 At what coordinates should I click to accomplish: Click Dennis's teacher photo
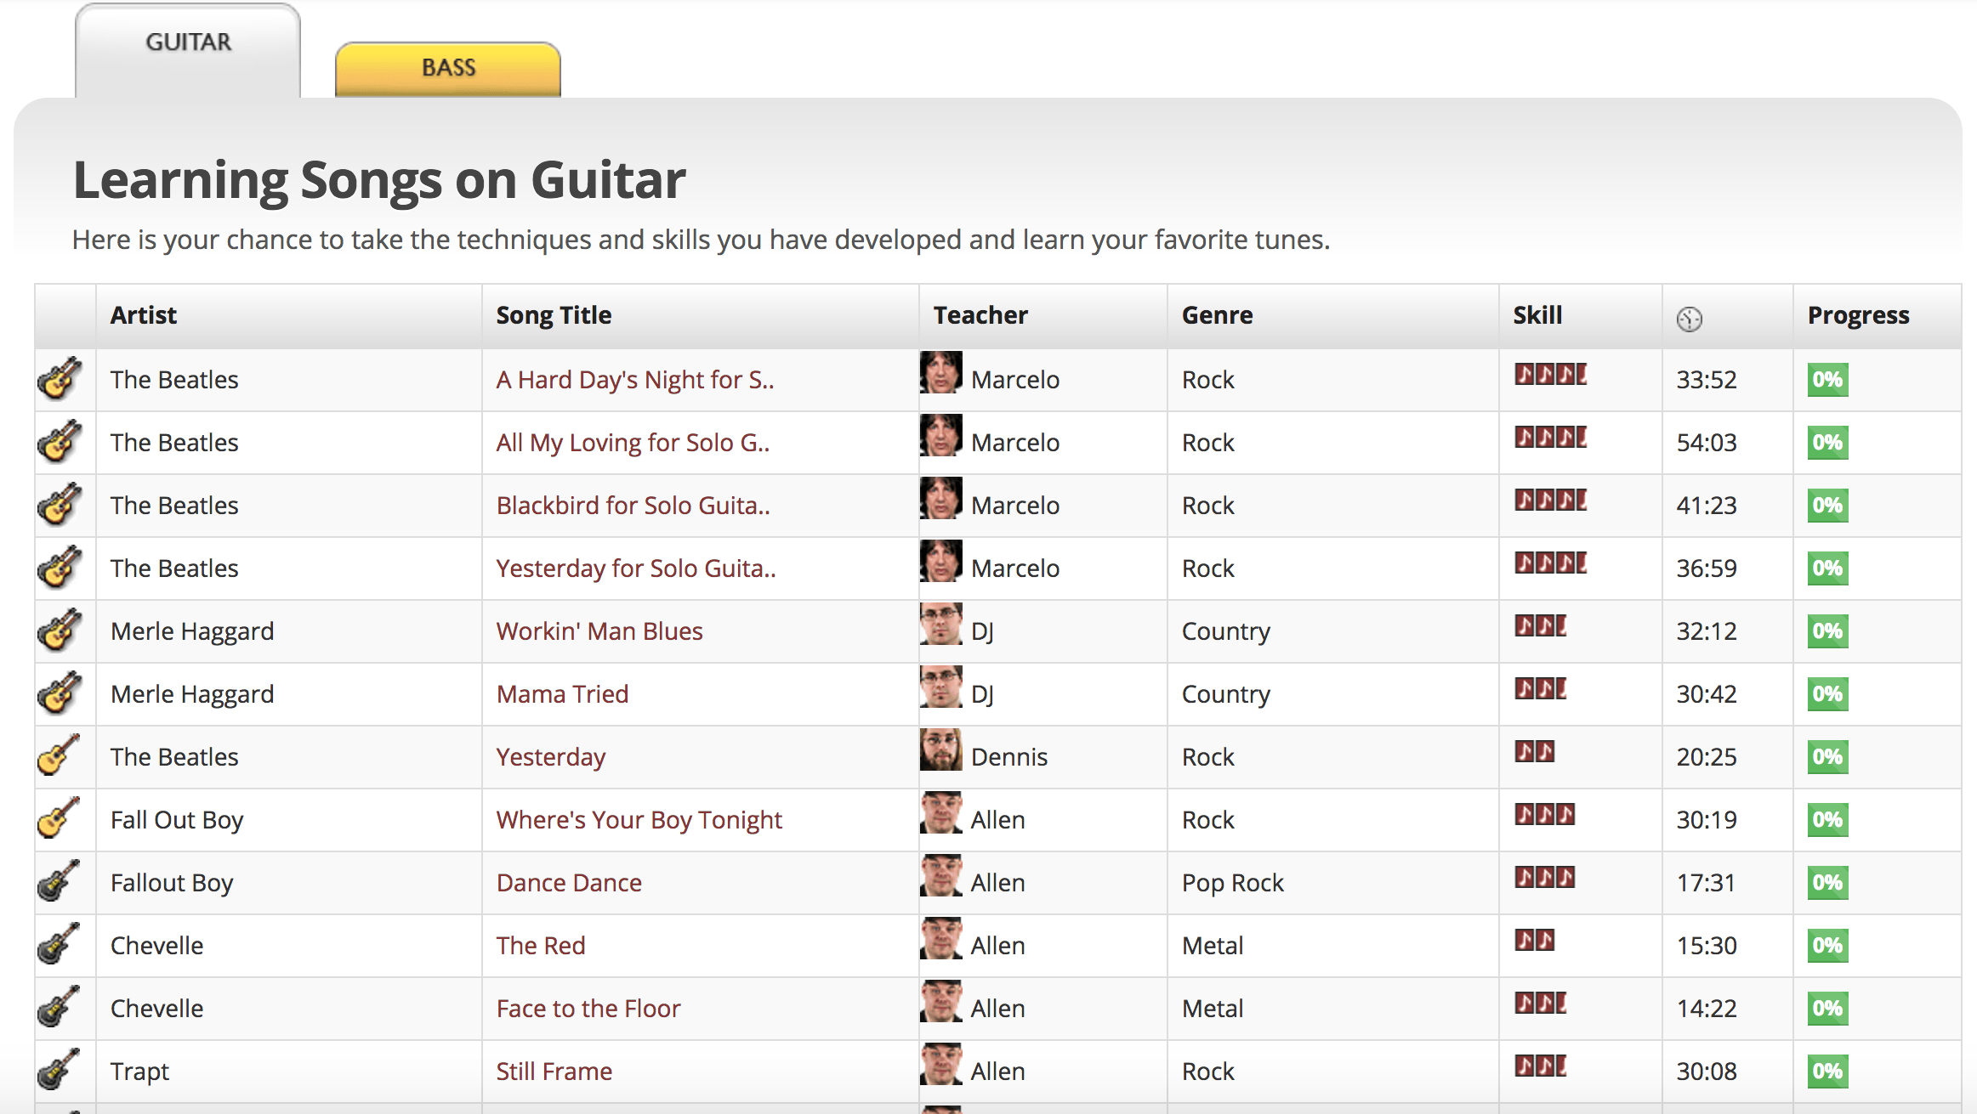point(940,749)
